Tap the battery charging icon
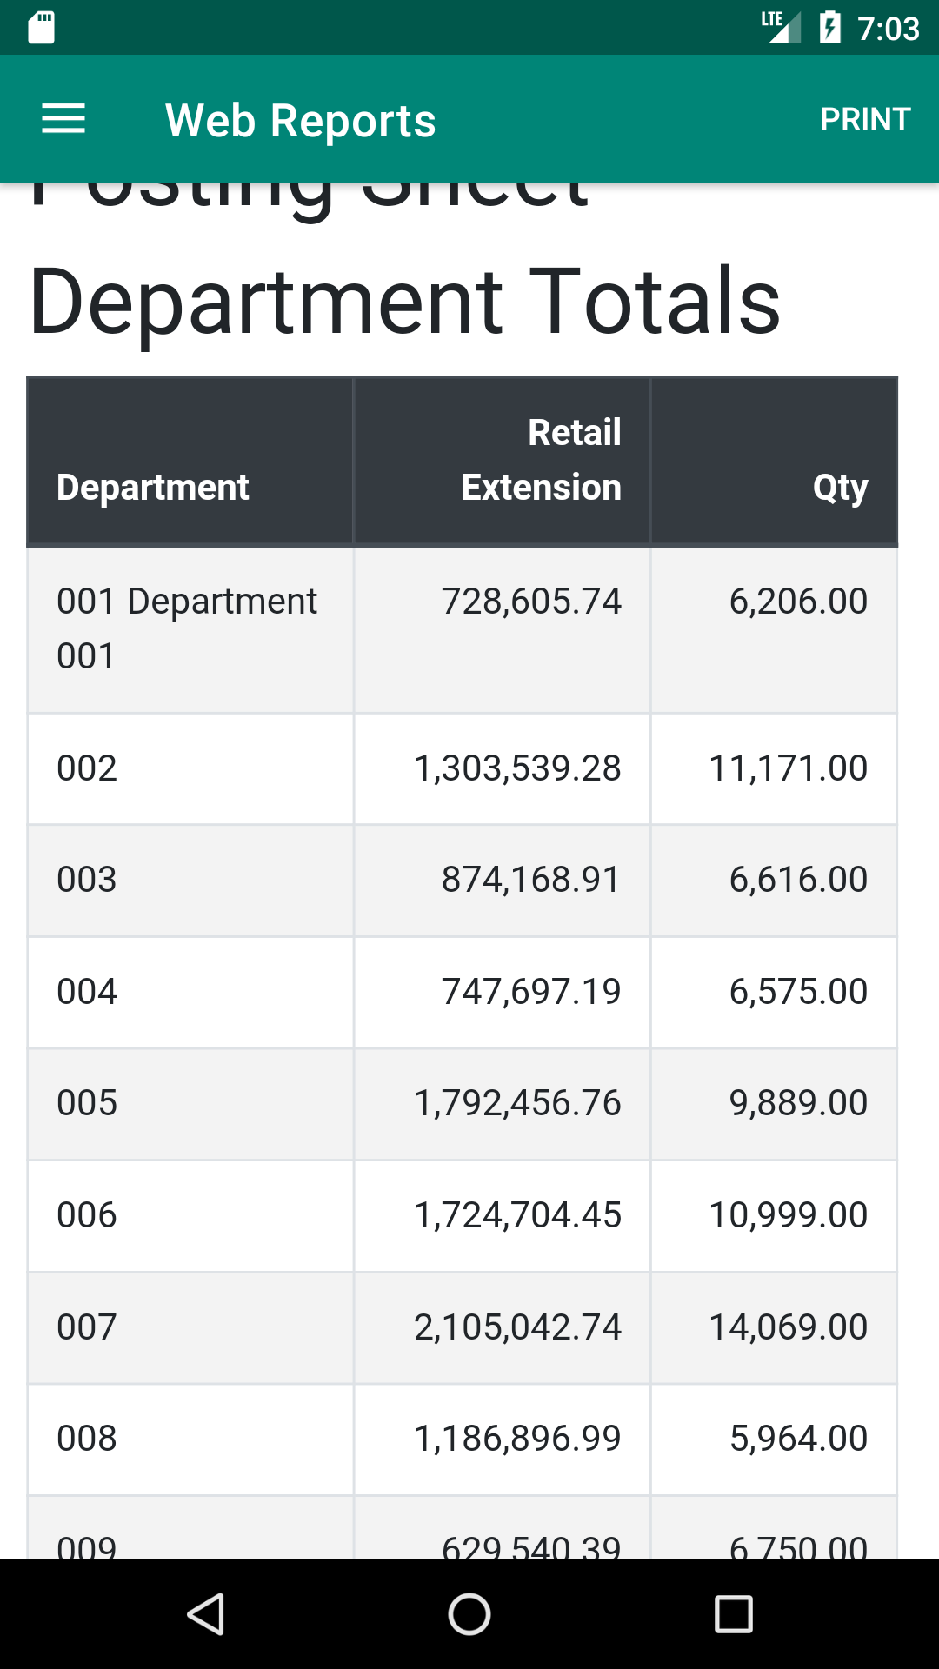The width and height of the screenshot is (939, 1669). [829, 28]
